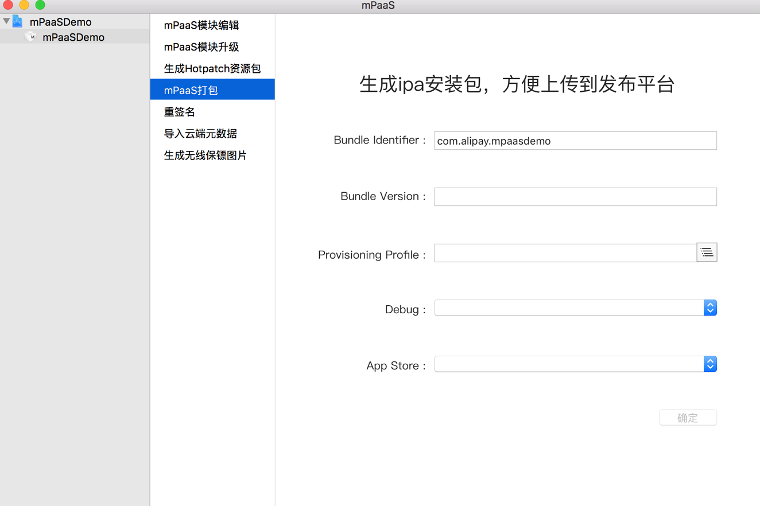Select the mPaaS打包 sidebar item
The height and width of the screenshot is (506, 760).
click(212, 89)
